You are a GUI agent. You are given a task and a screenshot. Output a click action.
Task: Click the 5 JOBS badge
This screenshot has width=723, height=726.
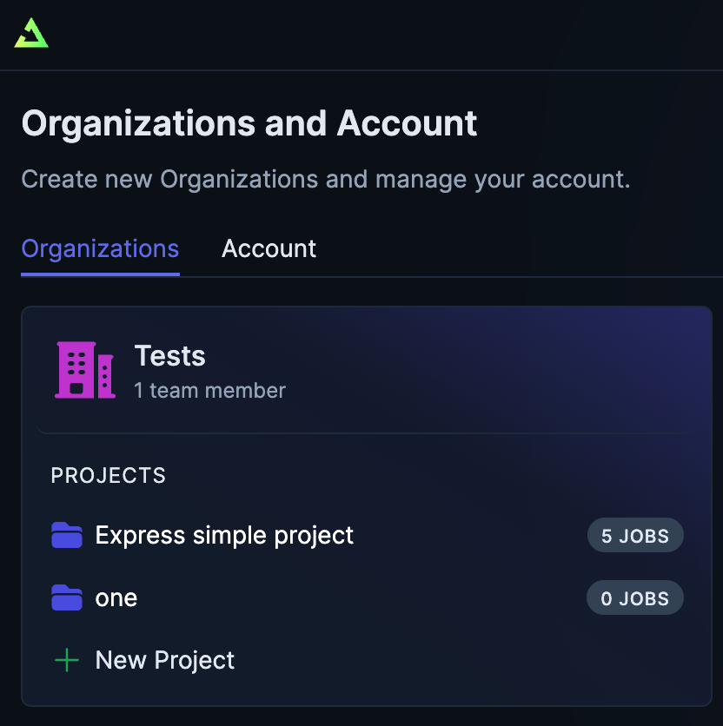coord(635,537)
